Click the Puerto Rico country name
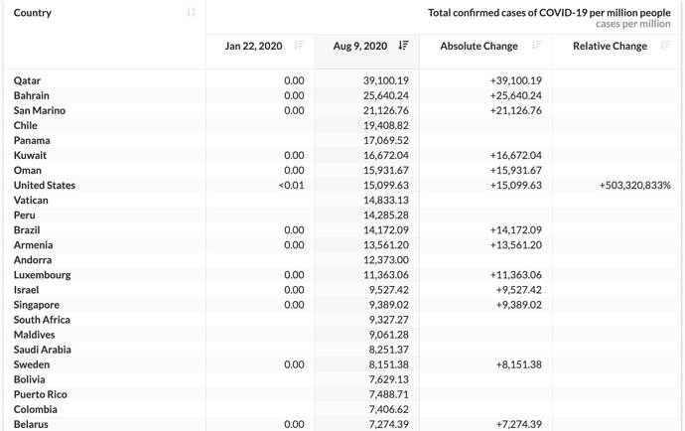685x431 pixels. pos(40,394)
